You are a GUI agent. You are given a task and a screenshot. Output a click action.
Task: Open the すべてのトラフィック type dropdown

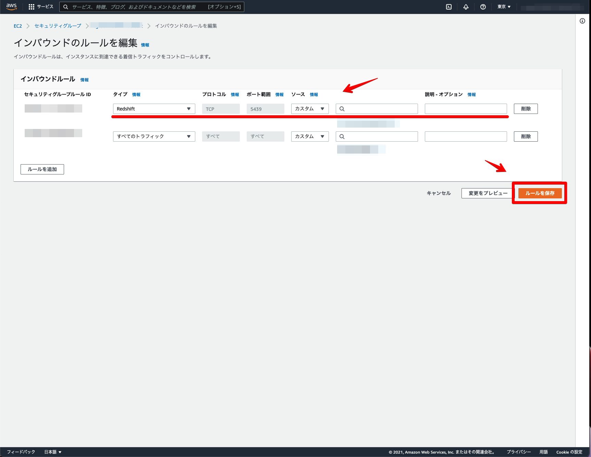154,136
